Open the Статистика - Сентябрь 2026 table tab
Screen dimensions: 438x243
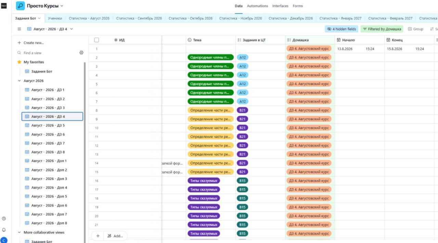139,18
